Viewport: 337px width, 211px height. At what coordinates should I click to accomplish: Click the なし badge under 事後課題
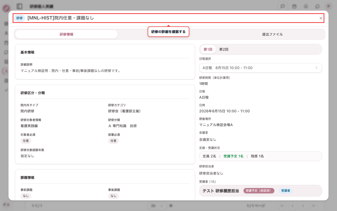coord(113,196)
